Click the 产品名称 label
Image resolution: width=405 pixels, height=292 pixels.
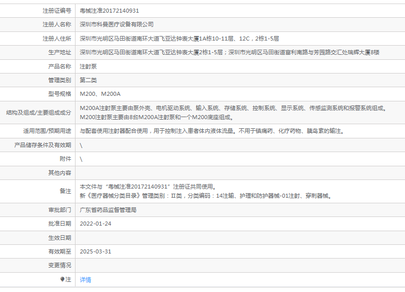(60, 66)
